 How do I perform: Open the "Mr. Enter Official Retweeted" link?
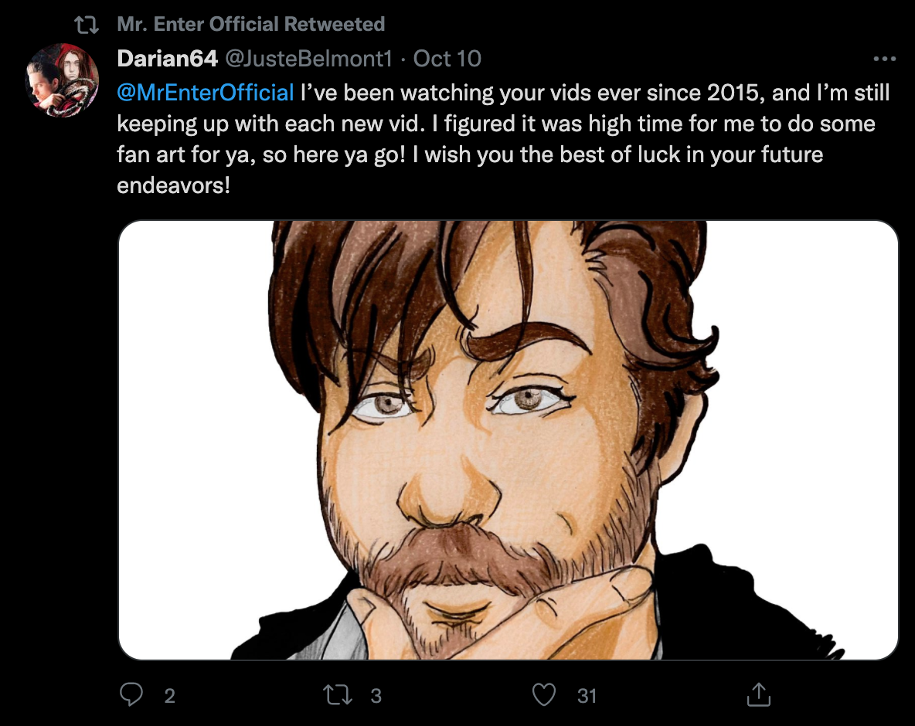click(250, 25)
